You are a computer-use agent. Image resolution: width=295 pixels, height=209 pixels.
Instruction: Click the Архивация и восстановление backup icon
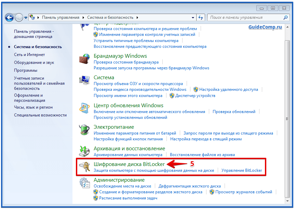pyautogui.click(x=84, y=152)
